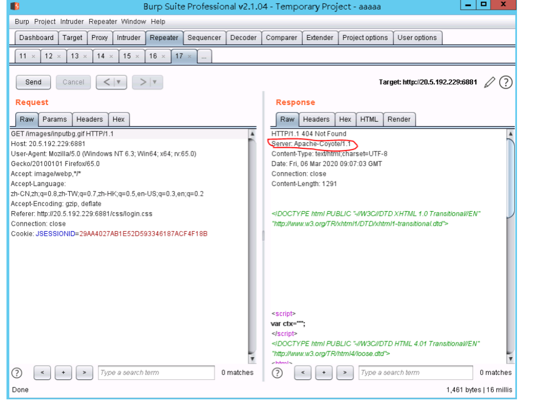Switch to the Render view of the response
The height and width of the screenshot is (408, 557).
click(400, 119)
